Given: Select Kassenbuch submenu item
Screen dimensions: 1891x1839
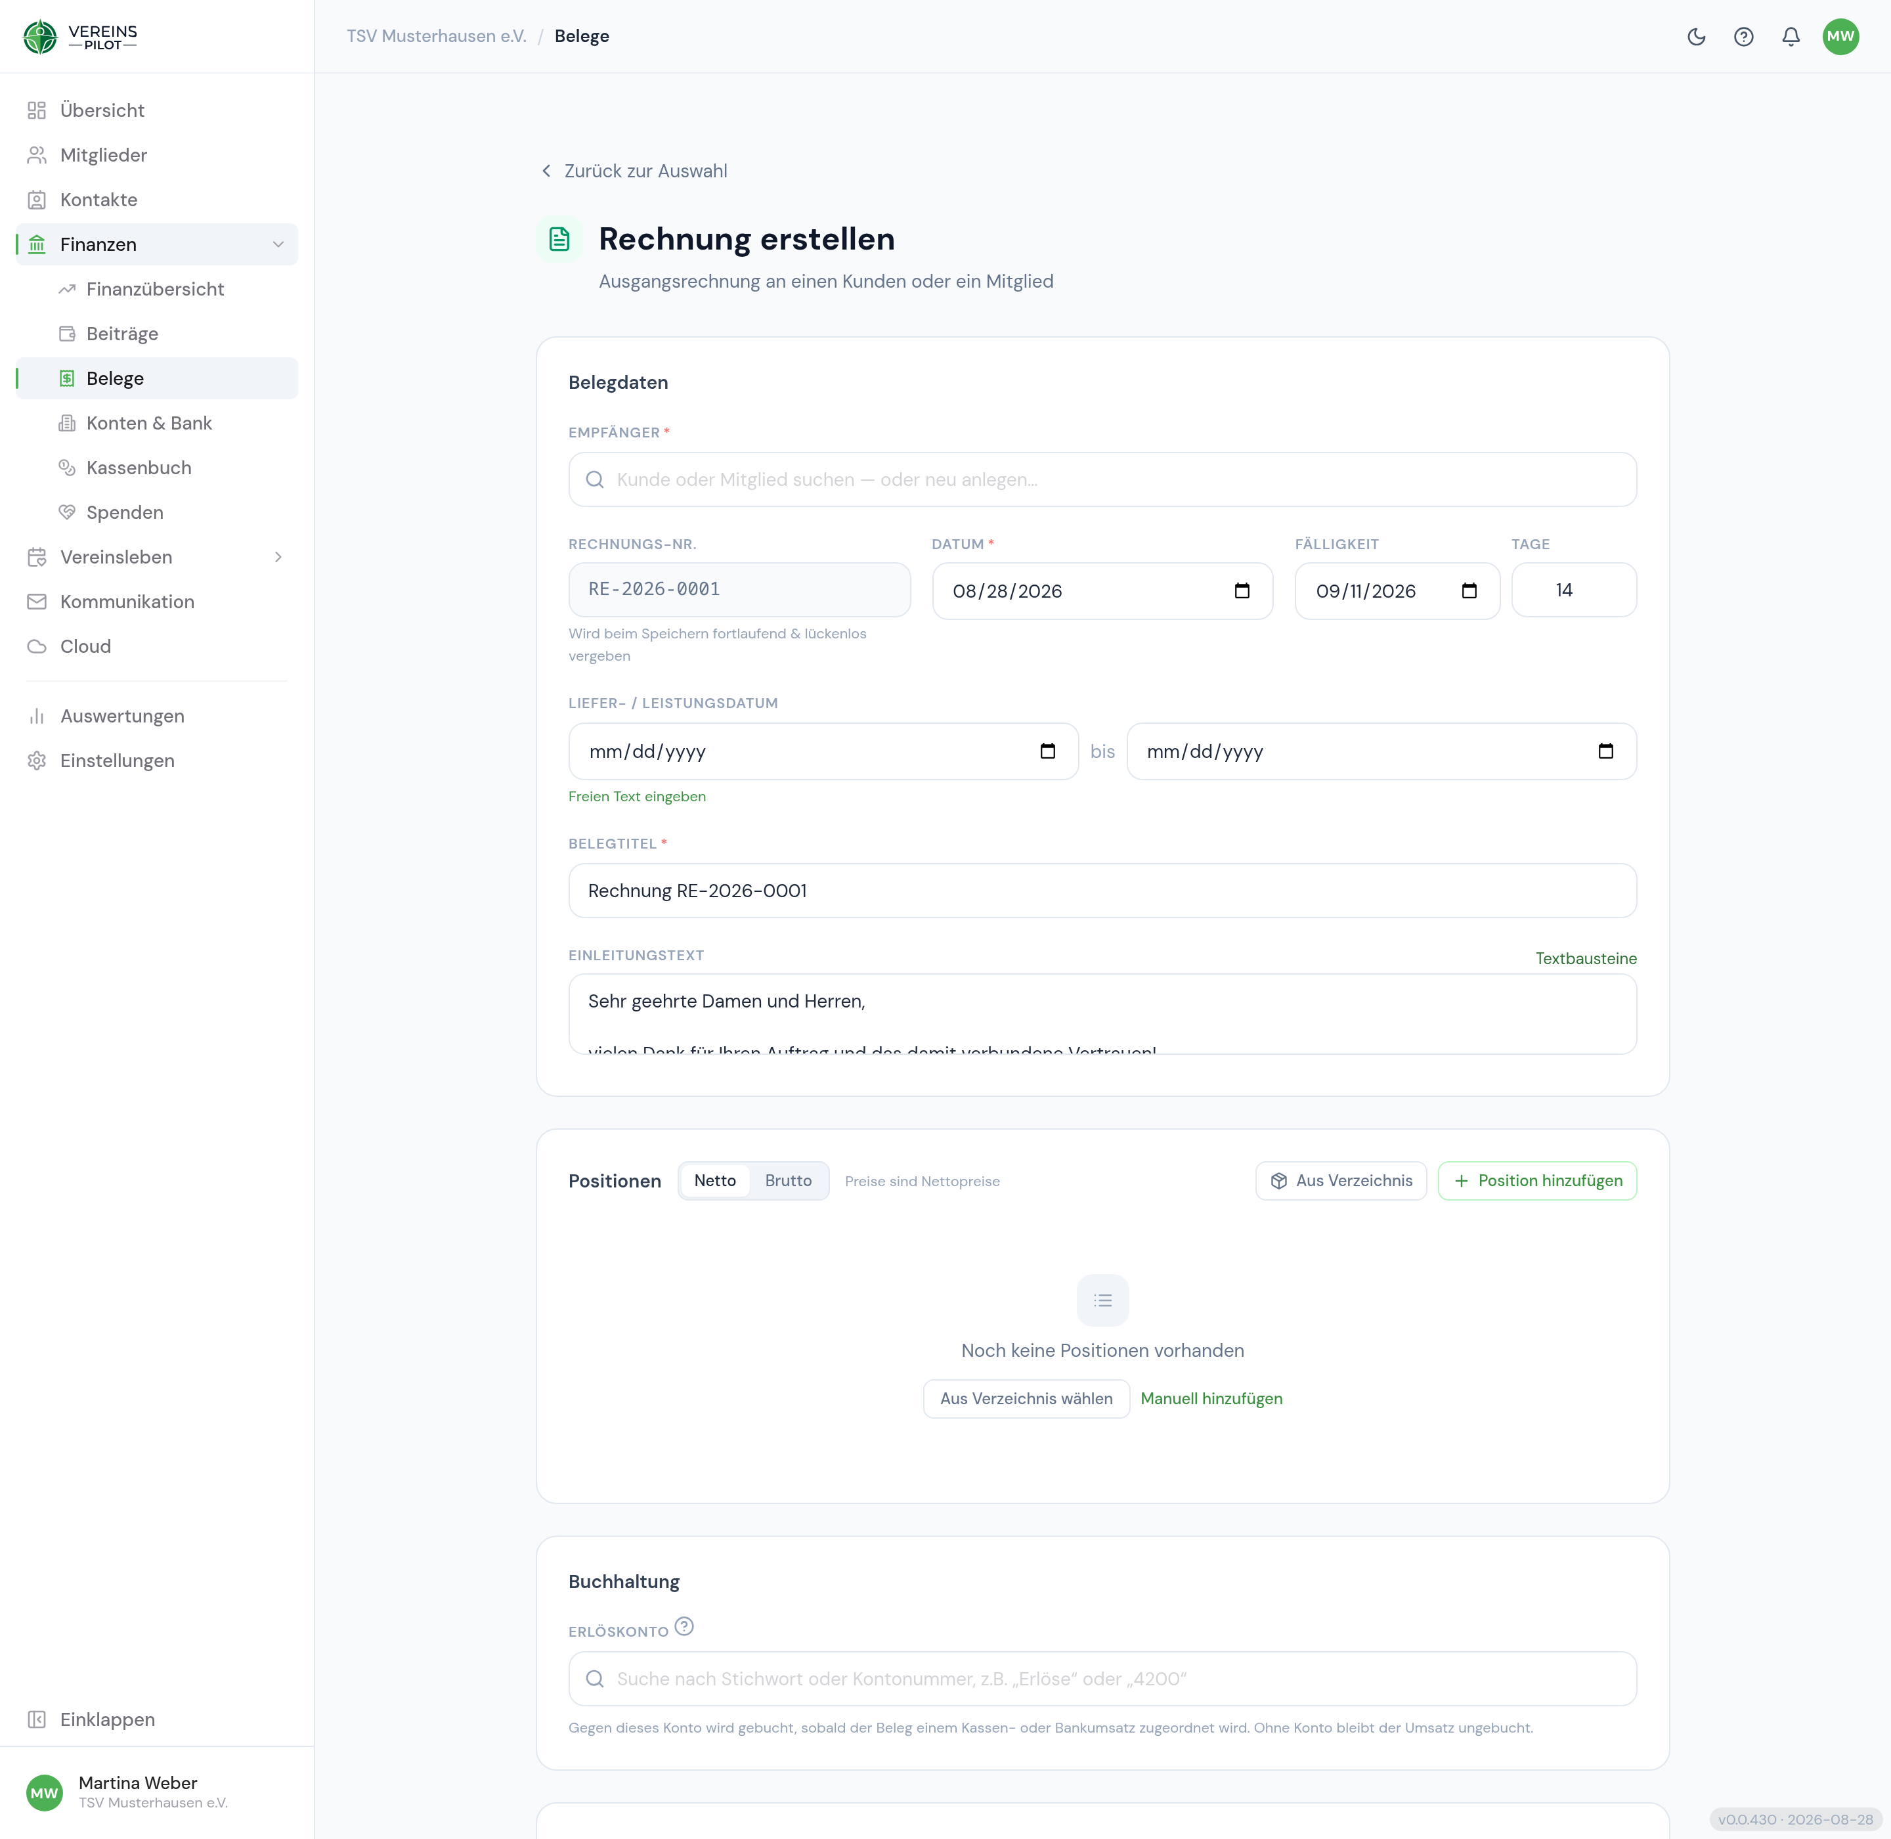Looking at the screenshot, I should (x=156, y=468).
